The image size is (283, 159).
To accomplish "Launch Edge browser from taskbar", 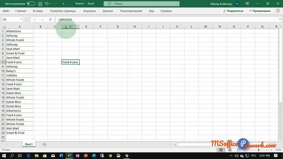I will pyautogui.click(x=28, y=155).
